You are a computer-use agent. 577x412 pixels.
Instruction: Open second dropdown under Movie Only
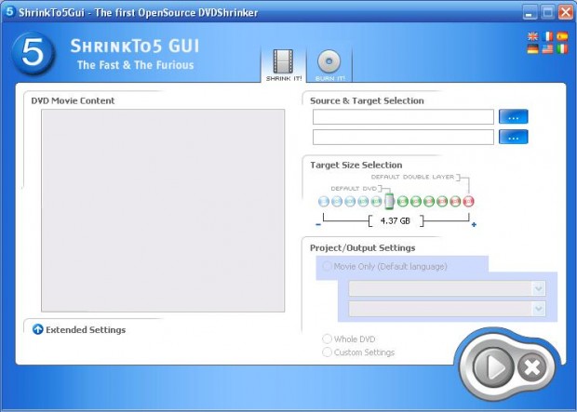447,309
